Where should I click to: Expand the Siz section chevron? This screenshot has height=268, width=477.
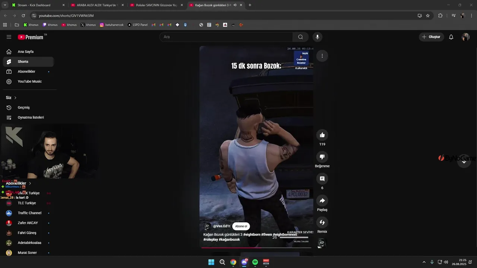(15, 98)
